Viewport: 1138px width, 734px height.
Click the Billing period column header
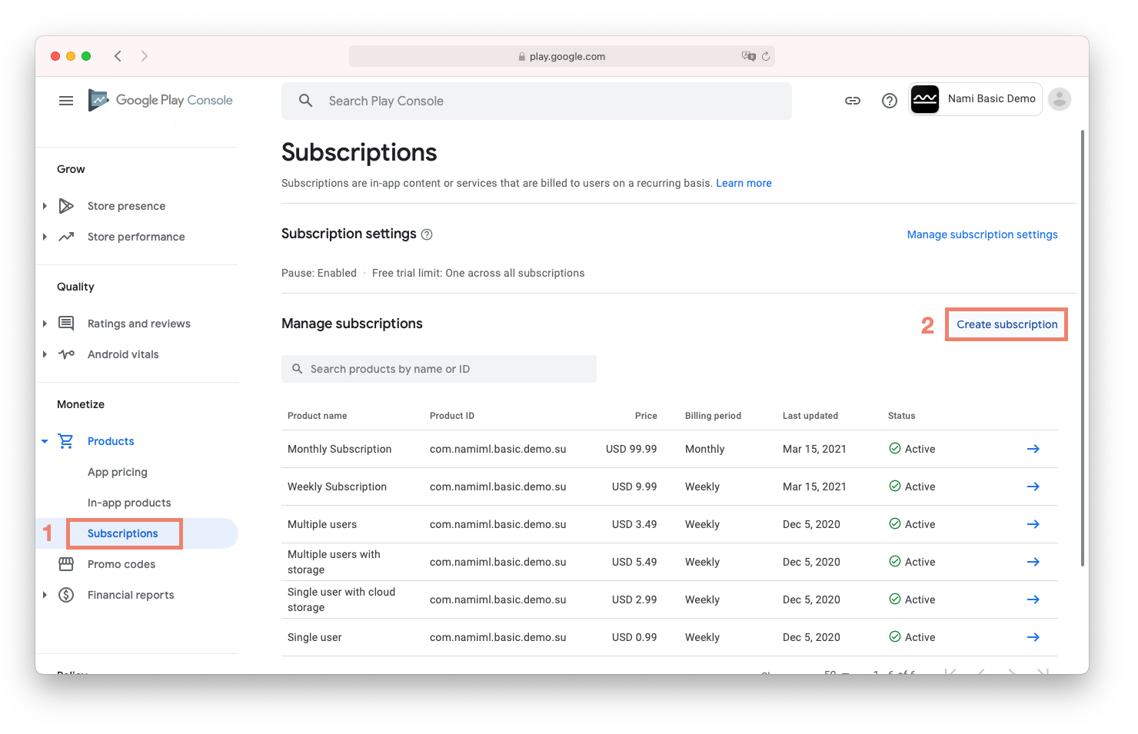(713, 416)
